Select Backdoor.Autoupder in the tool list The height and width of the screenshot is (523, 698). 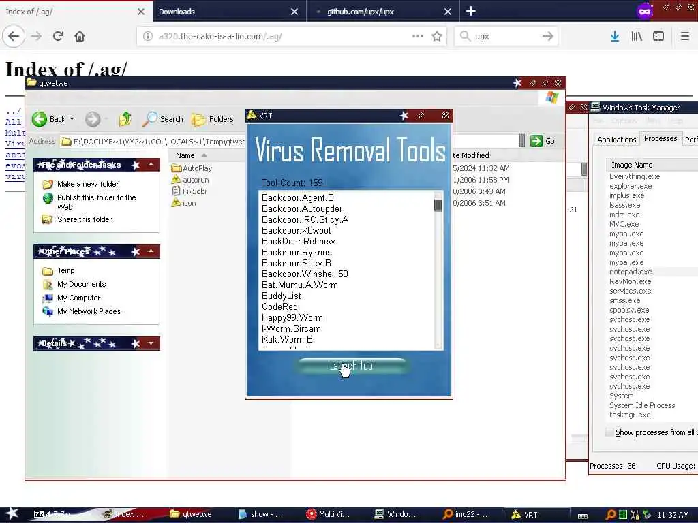pos(302,208)
